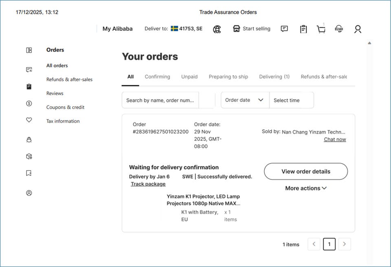Open Refunds & after-sales in the sidebar menu

[69, 79]
